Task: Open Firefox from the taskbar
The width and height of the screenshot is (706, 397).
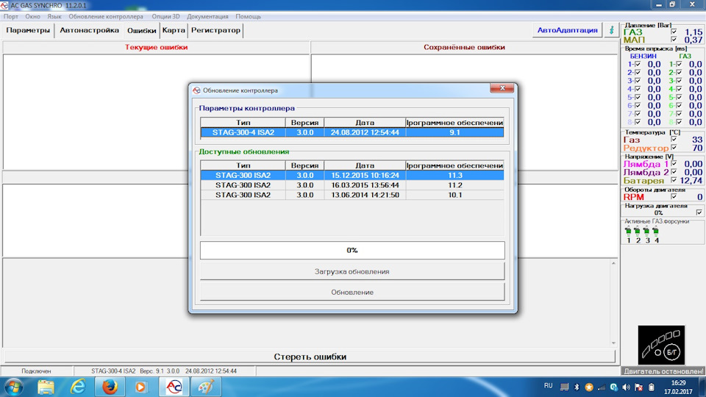Action: [110, 387]
